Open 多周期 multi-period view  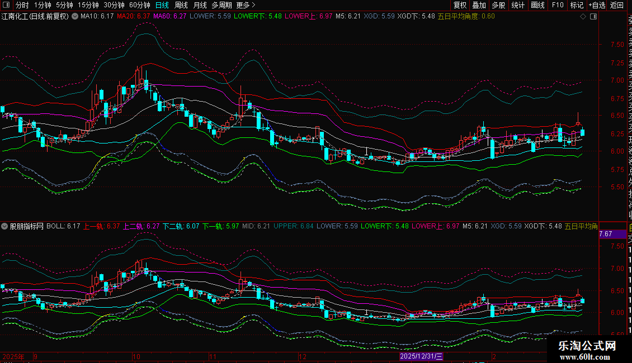(221, 5)
